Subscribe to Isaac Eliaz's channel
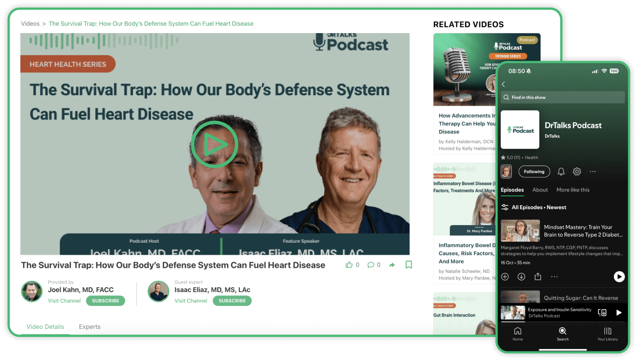The width and height of the screenshot is (638, 361). pos(232,301)
